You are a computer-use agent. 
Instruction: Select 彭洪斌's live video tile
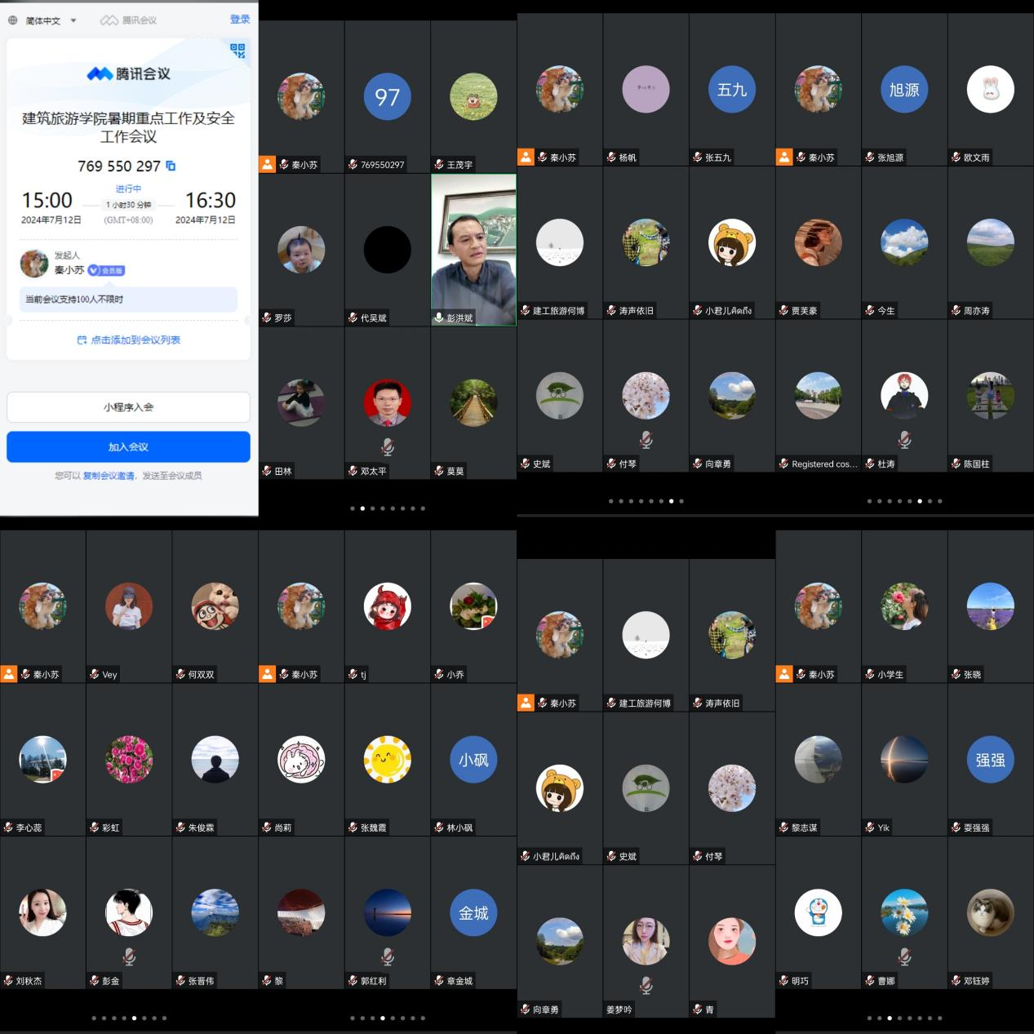pos(473,249)
